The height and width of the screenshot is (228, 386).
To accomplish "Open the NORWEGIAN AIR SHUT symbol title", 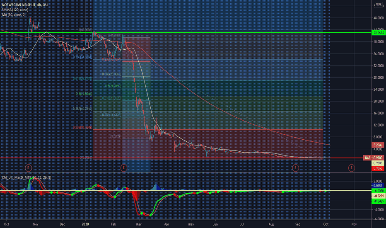I will click(25, 5).
